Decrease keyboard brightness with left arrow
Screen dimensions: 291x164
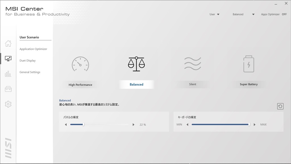pyautogui.click(x=188, y=125)
